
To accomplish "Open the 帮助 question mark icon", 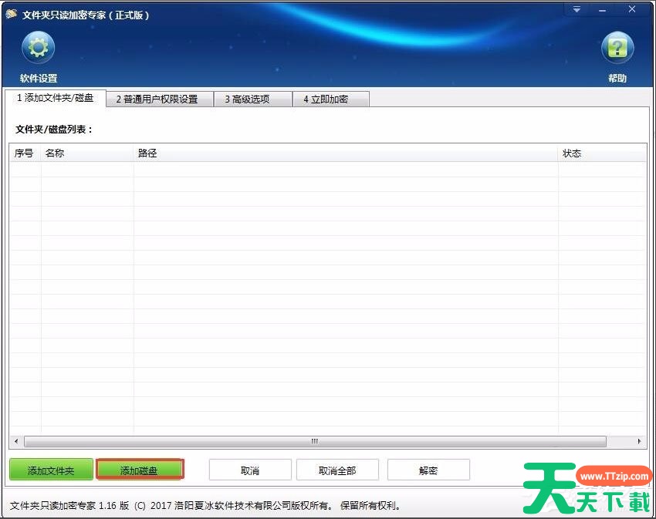I will [x=617, y=47].
